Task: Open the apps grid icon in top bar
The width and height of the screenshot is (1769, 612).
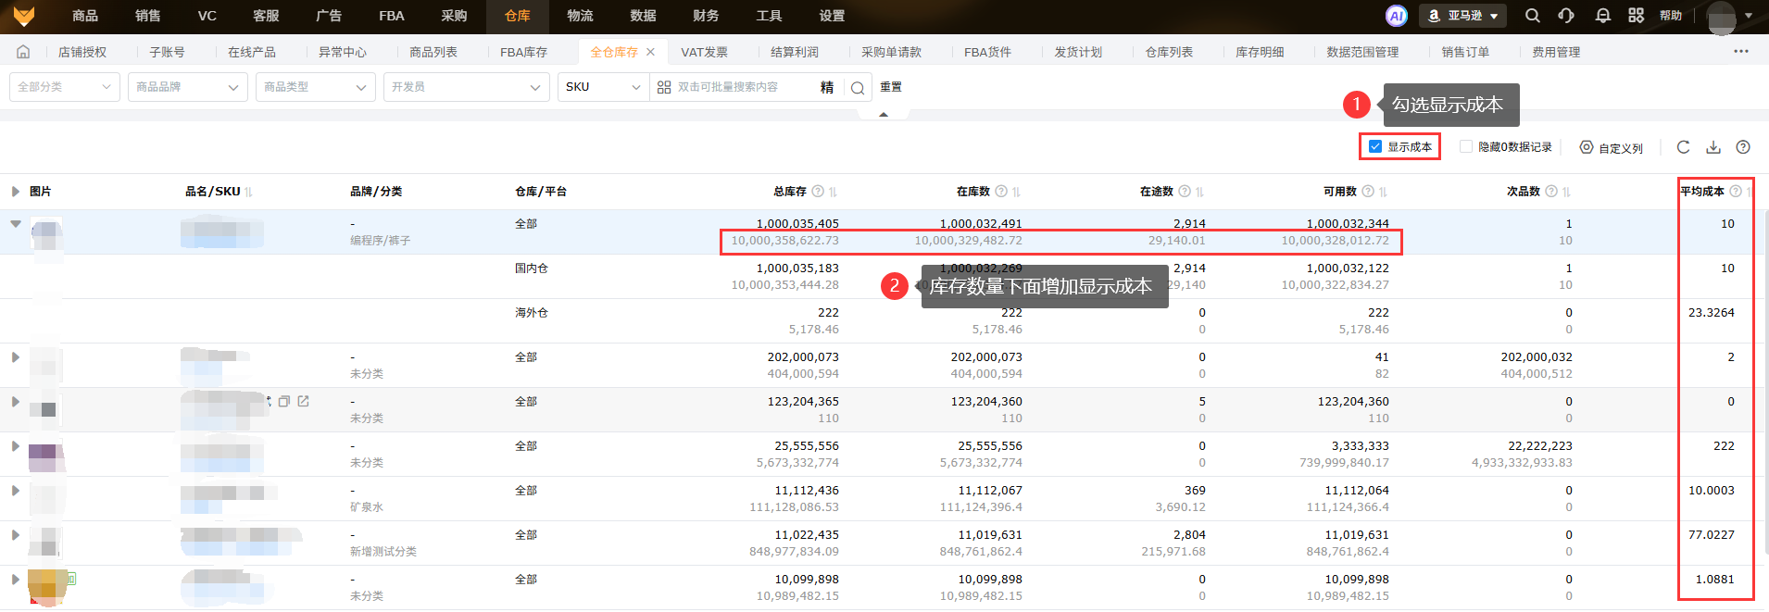Action: (1637, 16)
